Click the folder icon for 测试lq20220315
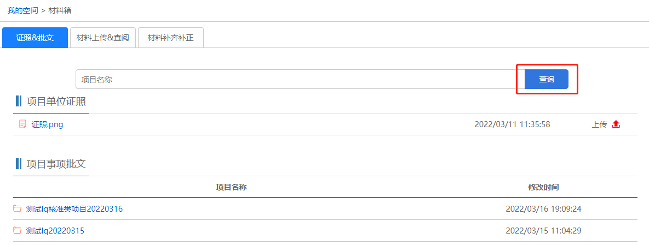The width and height of the screenshot is (649, 245). (18, 230)
